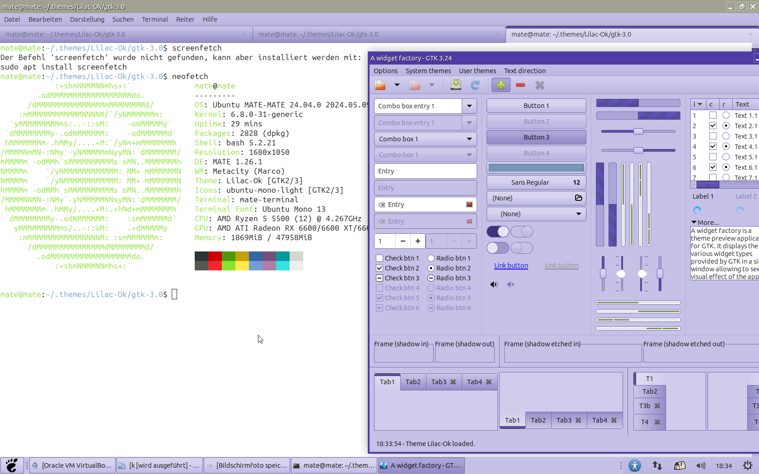The height and width of the screenshot is (474, 759).
Task: Open the Sans Regular 12 font chooser
Action: point(536,182)
